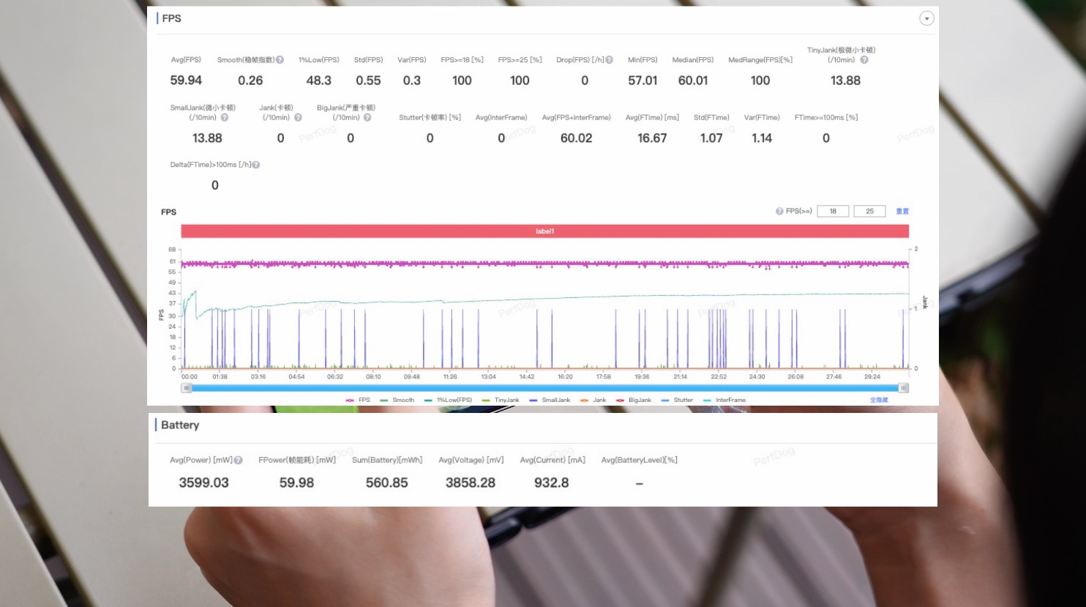This screenshot has height=607, width=1086.
Task: Click help icon under Jank (/10min)
Action: pos(298,117)
